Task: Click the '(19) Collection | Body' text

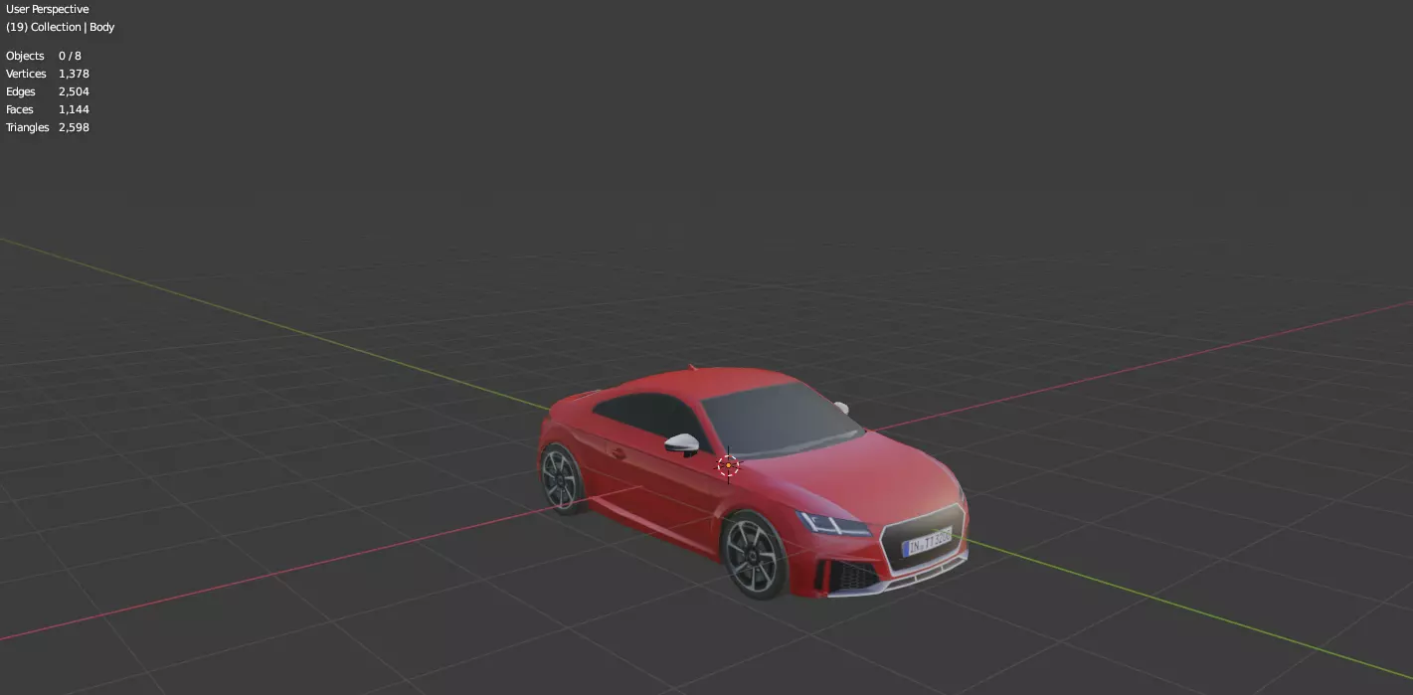Action: coord(61,27)
